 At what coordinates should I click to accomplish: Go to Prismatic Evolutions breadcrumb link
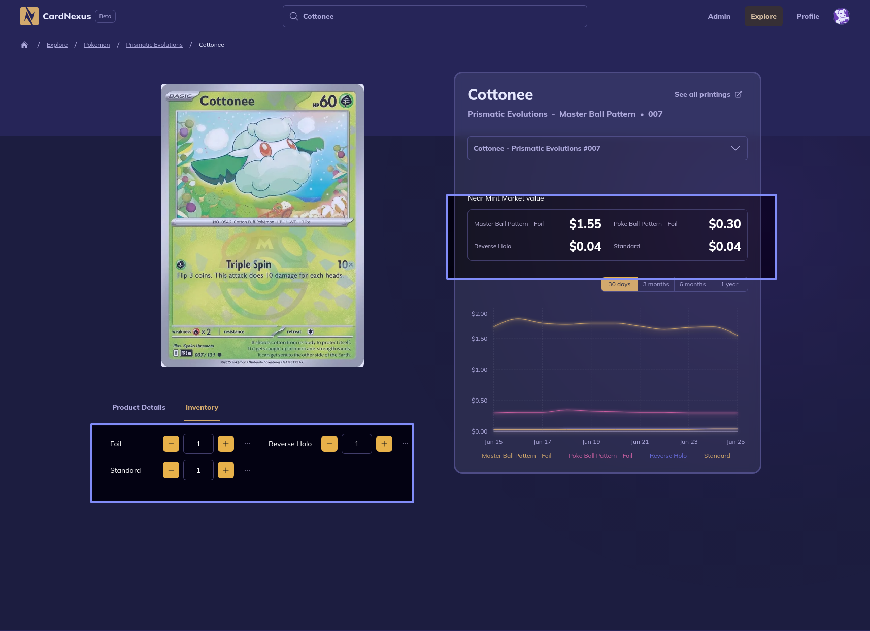point(154,45)
